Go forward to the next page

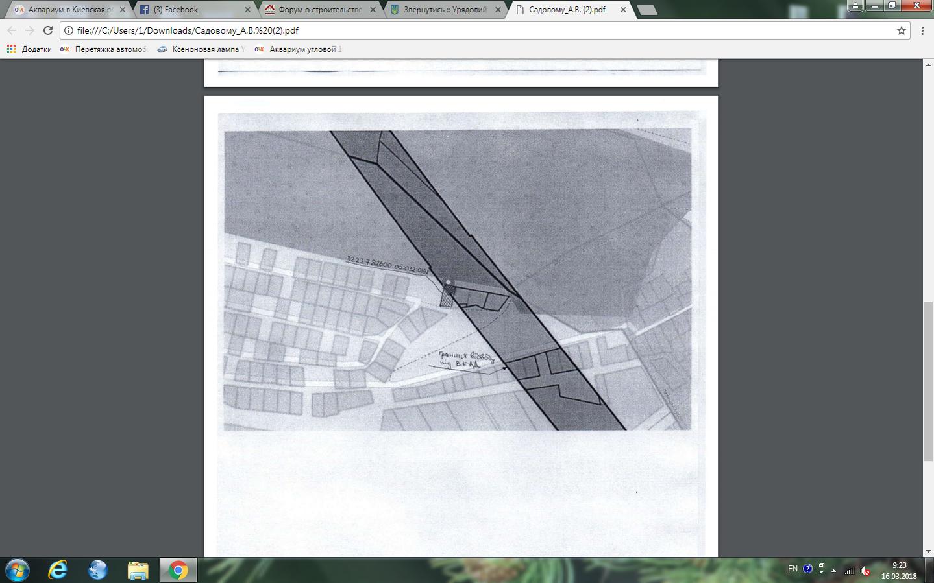tap(30, 30)
